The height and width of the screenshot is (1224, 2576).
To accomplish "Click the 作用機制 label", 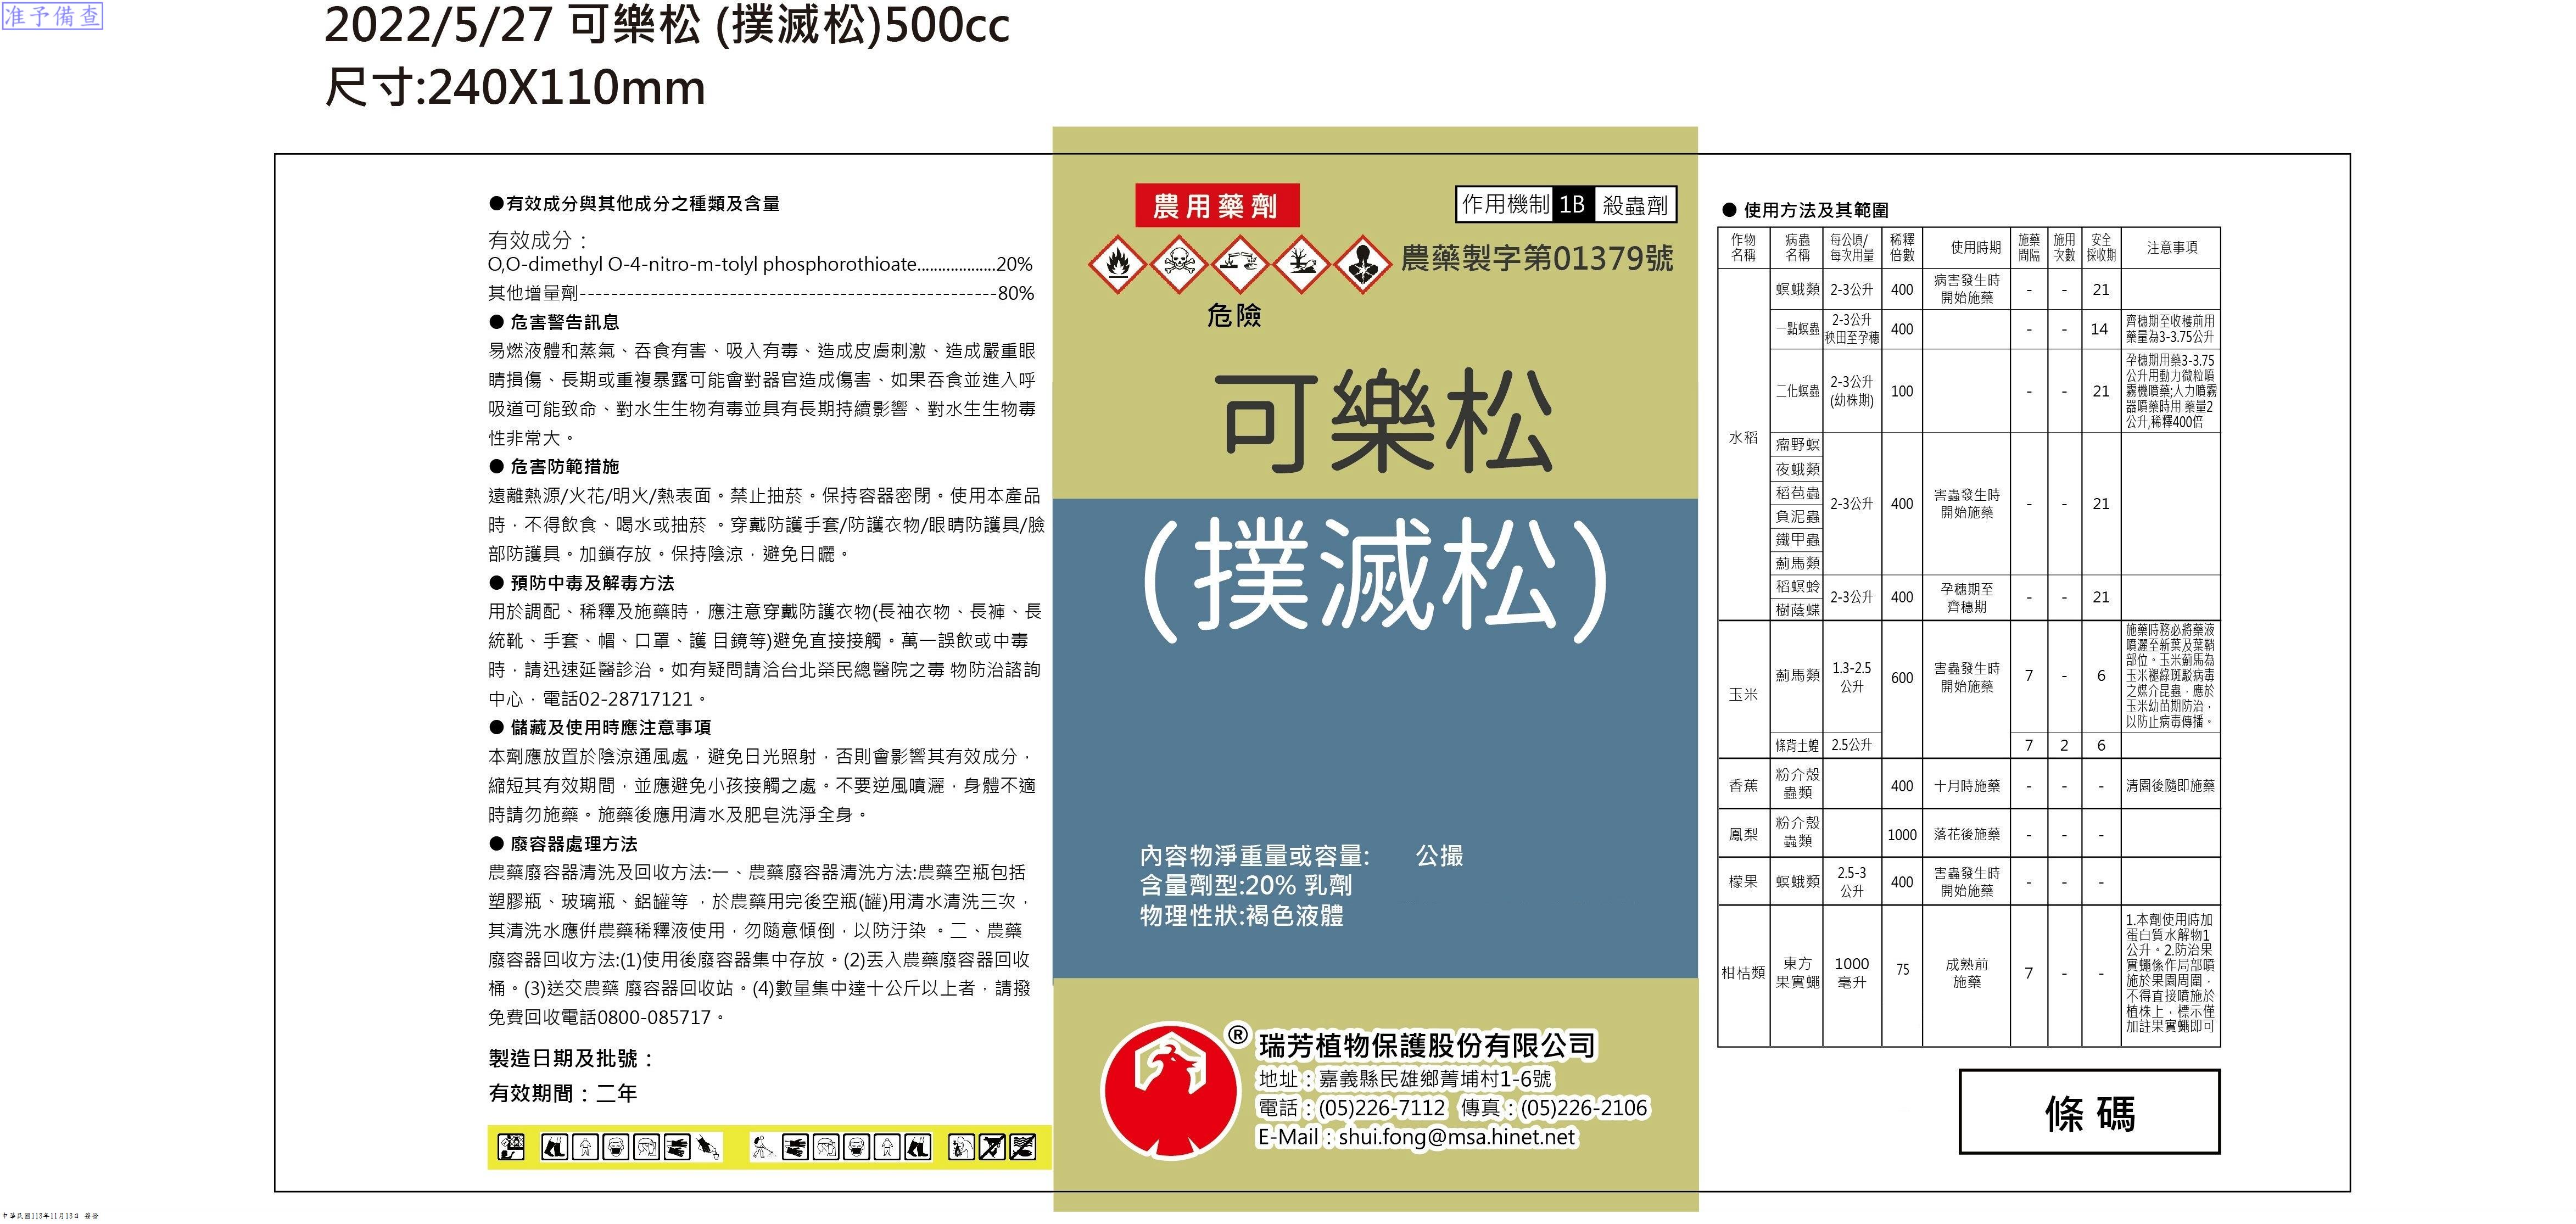I will [x=1505, y=205].
